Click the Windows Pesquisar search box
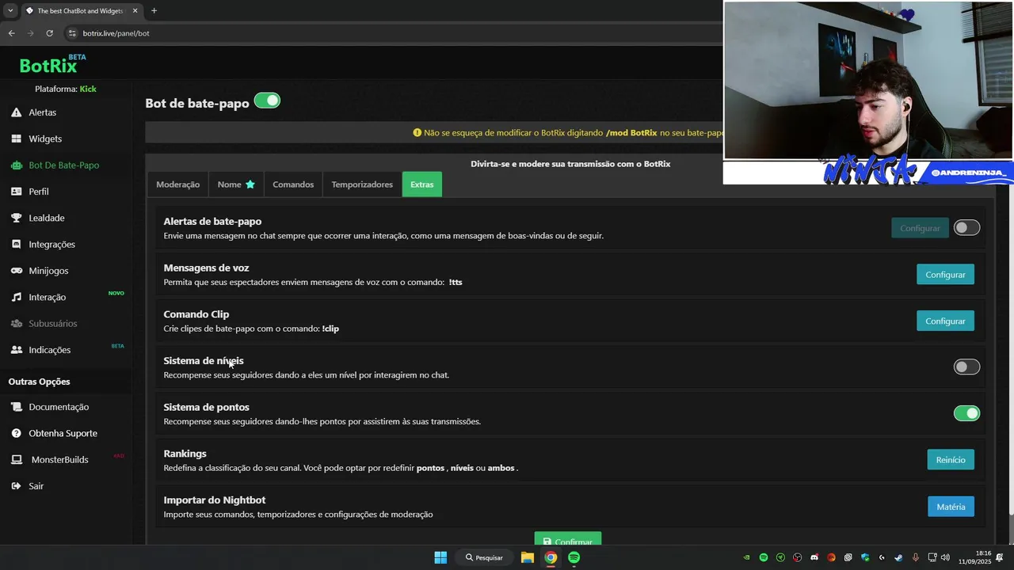The image size is (1014, 570). [484, 557]
